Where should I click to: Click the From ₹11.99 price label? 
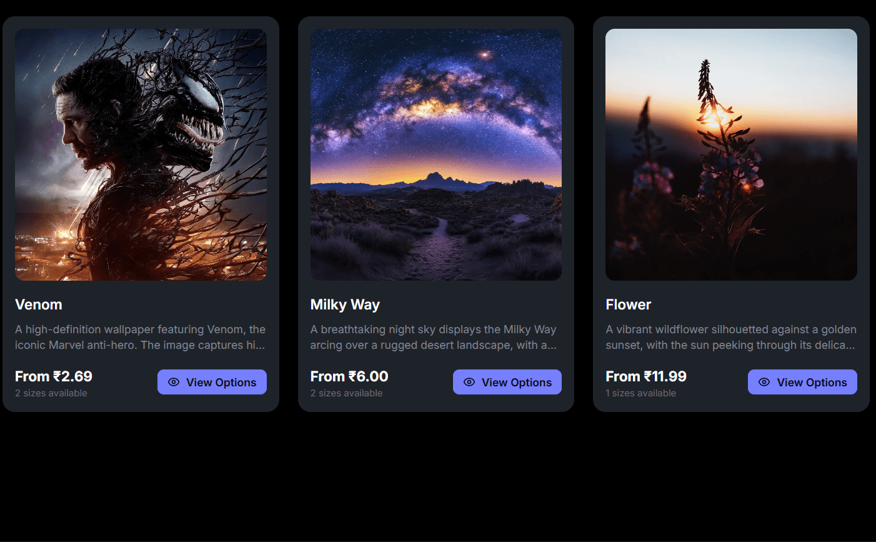[646, 376]
